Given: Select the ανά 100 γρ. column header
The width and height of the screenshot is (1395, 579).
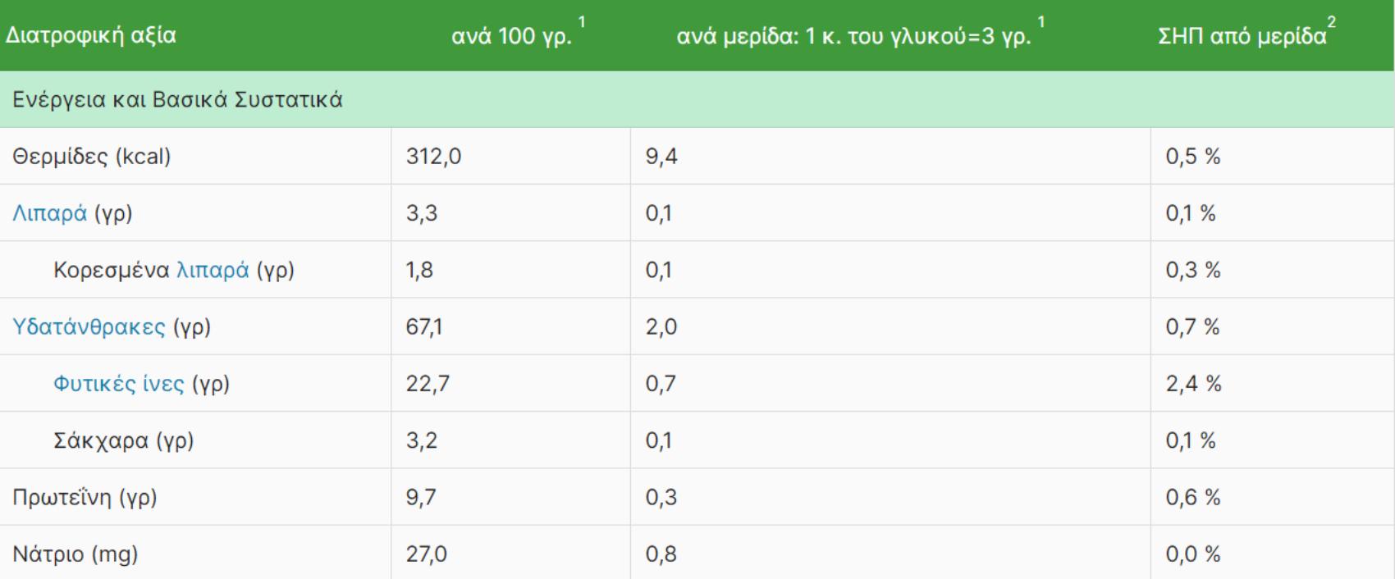Looking at the screenshot, I should coord(511,36).
